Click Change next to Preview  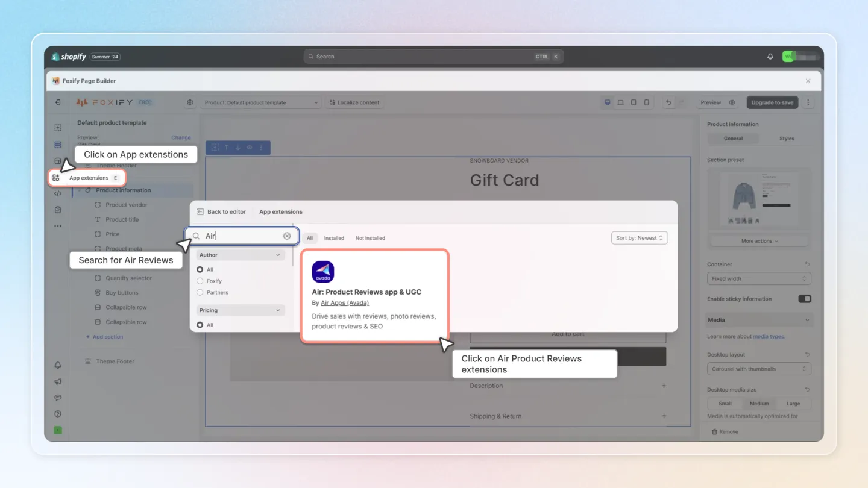(181, 138)
